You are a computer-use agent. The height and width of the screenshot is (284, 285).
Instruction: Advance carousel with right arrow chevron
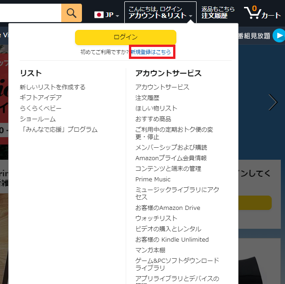pos(273,102)
